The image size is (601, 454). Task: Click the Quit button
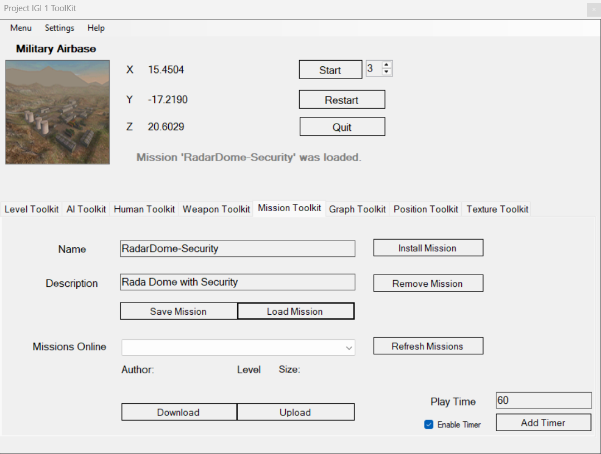(x=342, y=126)
